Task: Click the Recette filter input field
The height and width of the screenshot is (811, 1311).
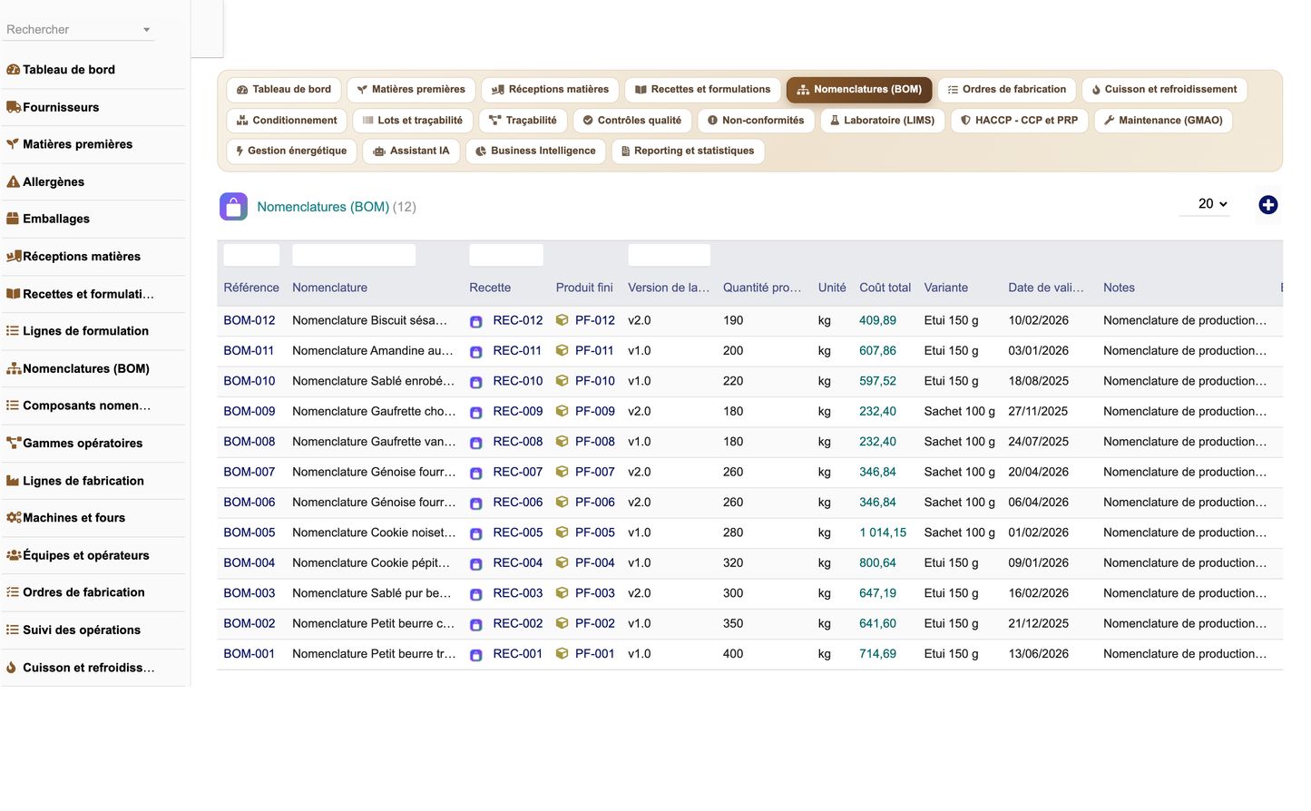Action: tap(506, 255)
